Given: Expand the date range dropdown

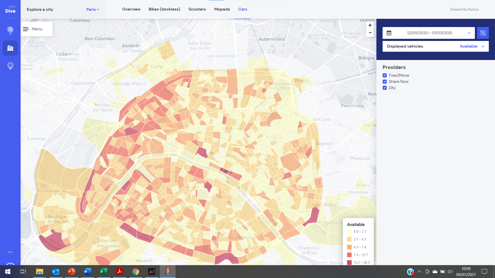Looking at the screenshot, I should point(469,33).
